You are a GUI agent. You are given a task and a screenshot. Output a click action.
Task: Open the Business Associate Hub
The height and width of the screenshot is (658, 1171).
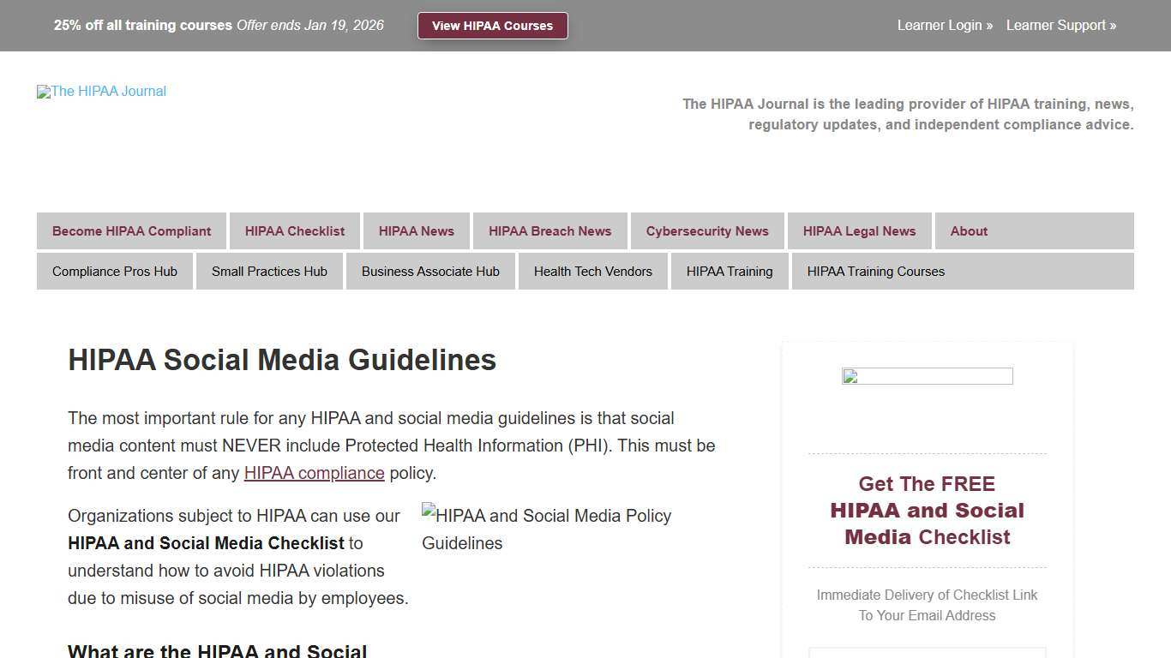pos(430,271)
